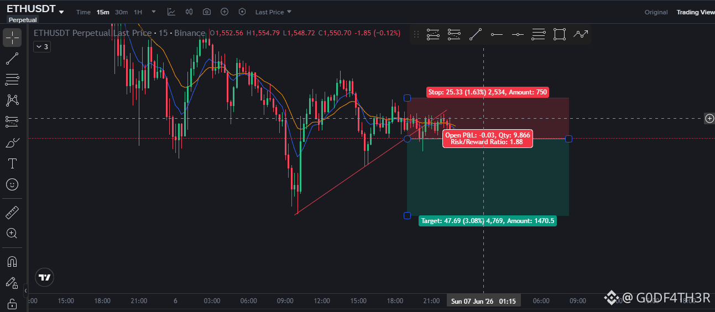Click the target-level handle on position tool
The height and width of the screenshot is (312, 715).
pos(408,215)
